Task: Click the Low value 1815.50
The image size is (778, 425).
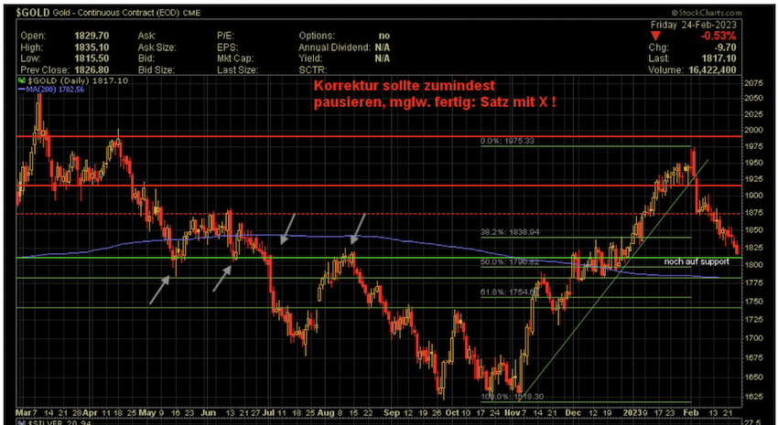Action: pyautogui.click(x=91, y=58)
